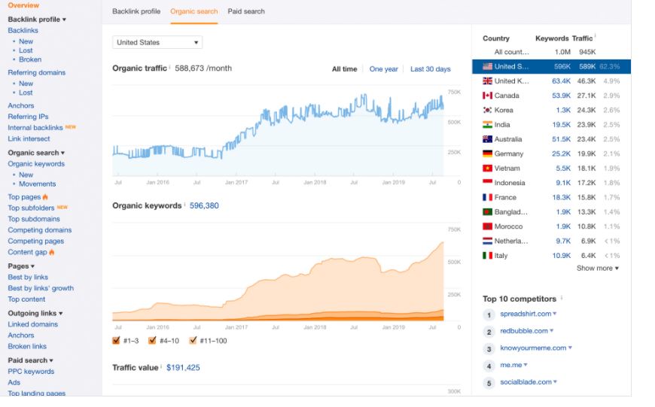Toggle the #4–10 positions checkbox

[152, 340]
